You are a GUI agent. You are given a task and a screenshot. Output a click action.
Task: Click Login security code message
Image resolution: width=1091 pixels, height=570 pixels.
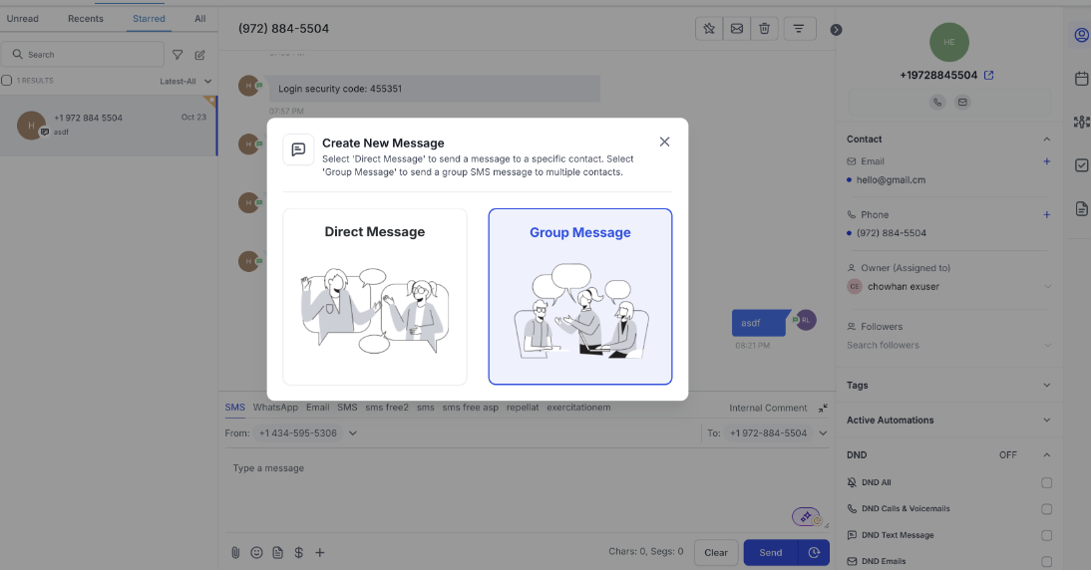[x=435, y=89]
